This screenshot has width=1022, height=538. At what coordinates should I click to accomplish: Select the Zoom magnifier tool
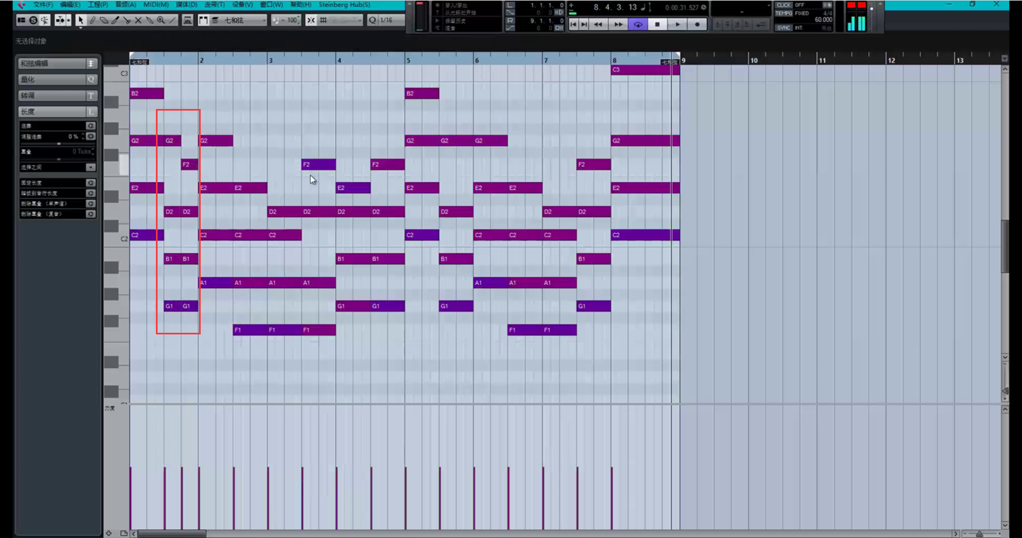click(161, 20)
